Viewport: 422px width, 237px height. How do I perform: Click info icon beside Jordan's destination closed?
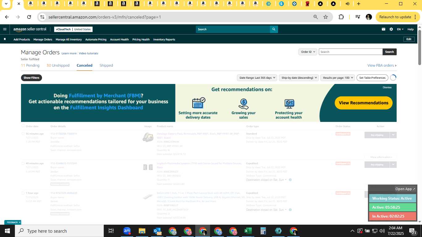point(290,180)
